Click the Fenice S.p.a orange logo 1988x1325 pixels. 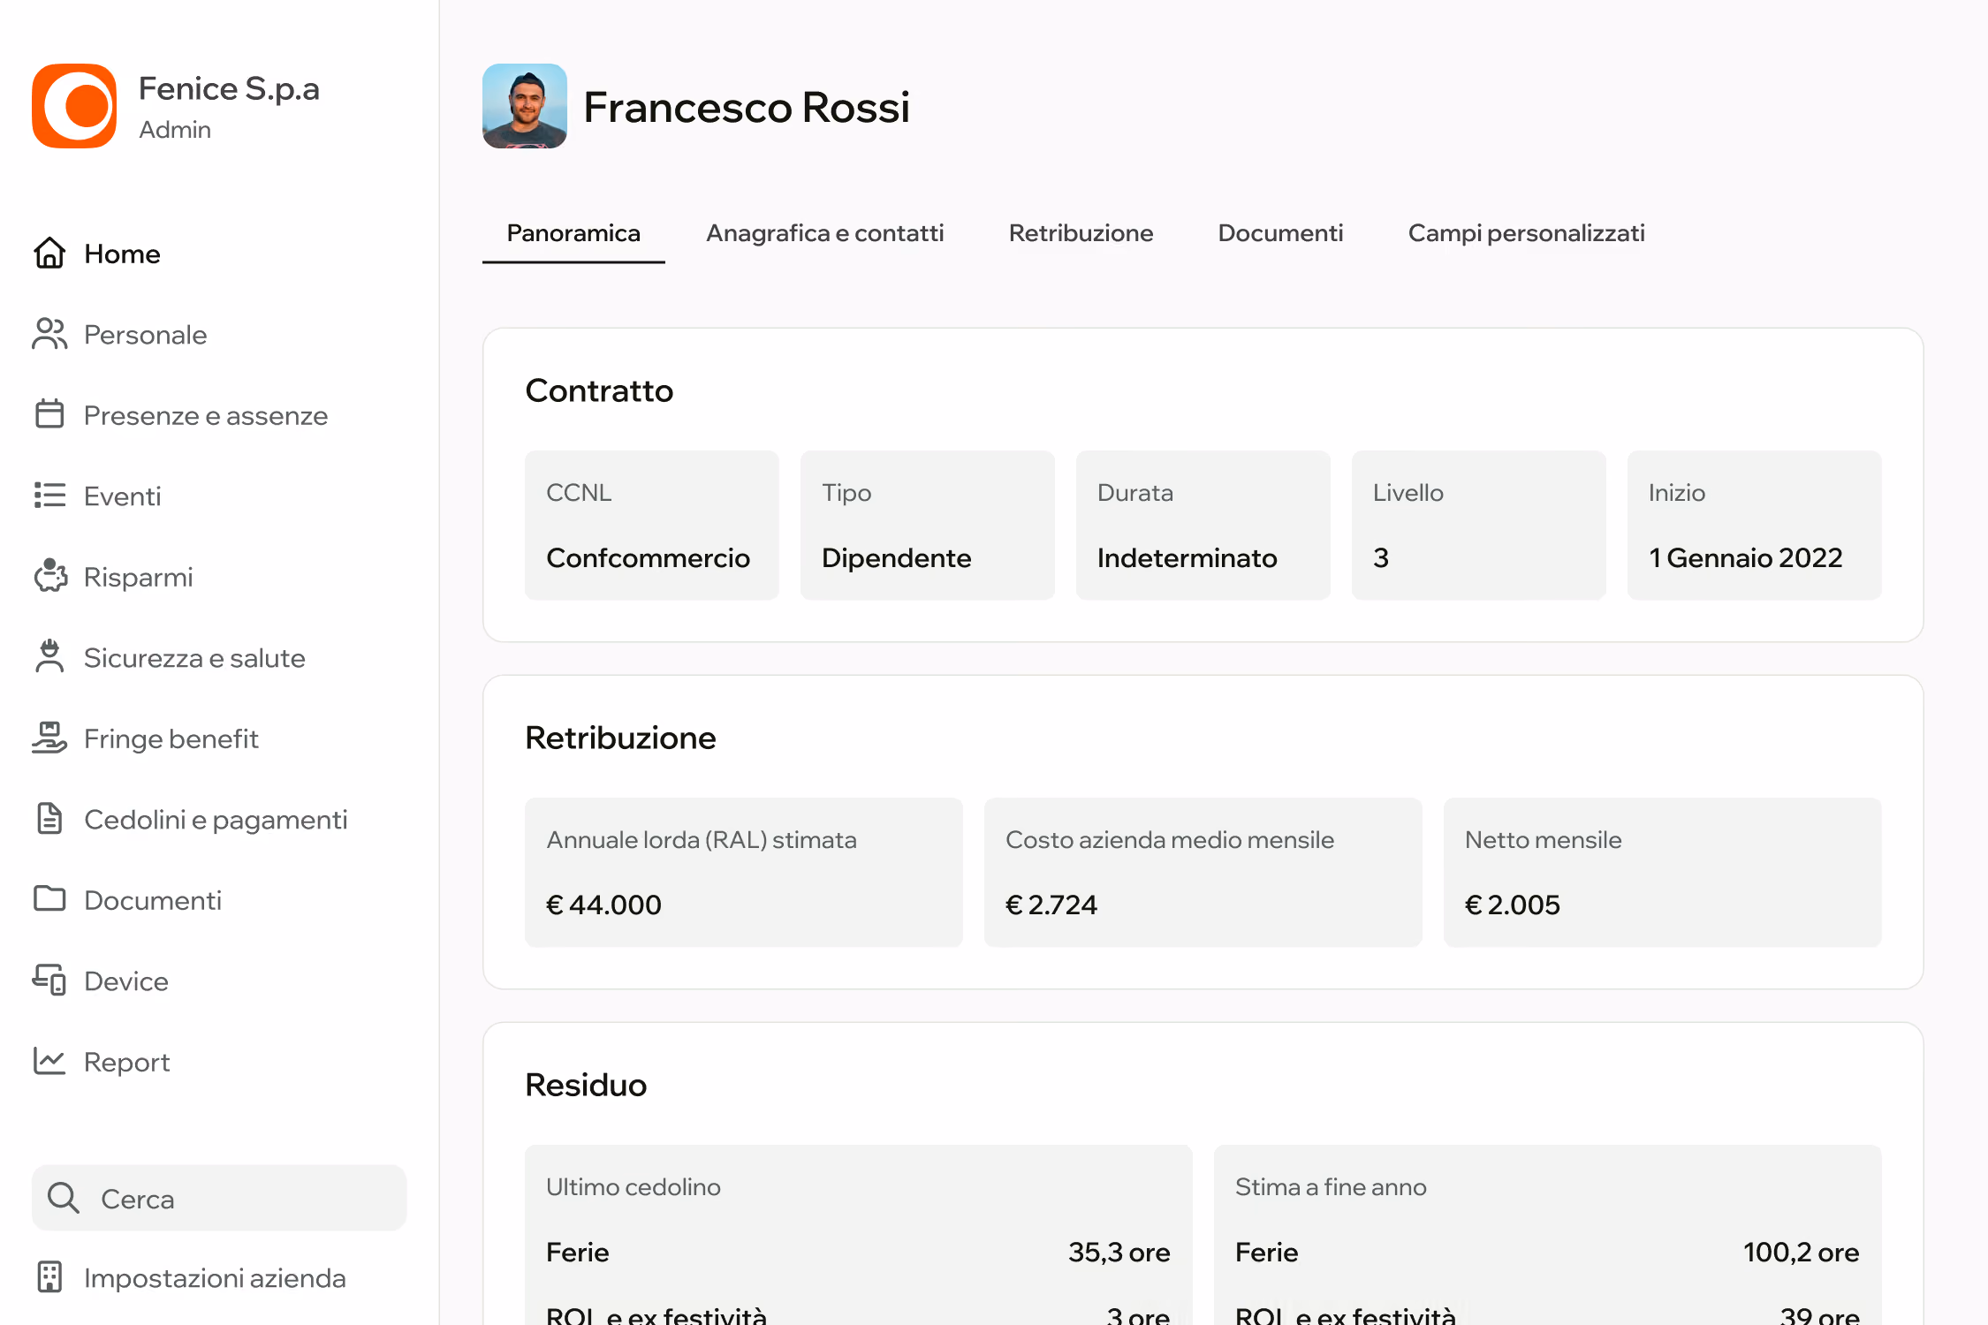(x=74, y=106)
